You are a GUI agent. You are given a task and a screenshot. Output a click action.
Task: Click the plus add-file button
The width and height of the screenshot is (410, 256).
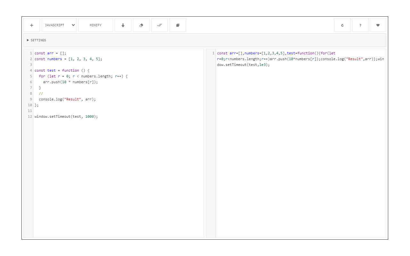click(32, 25)
